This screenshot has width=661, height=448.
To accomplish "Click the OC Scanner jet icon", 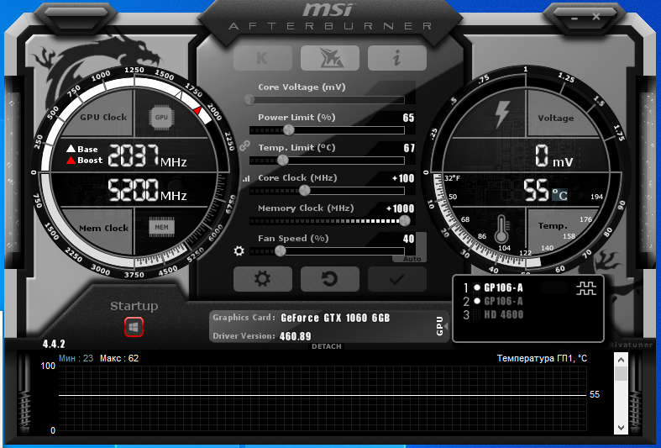I will pyautogui.click(x=329, y=58).
